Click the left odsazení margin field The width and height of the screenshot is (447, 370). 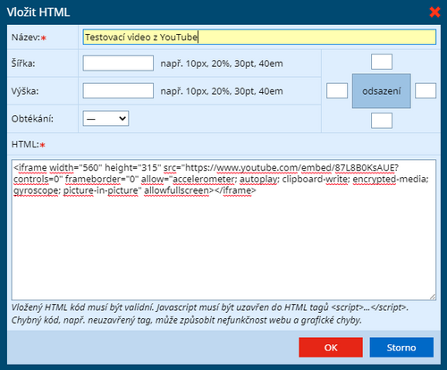[x=337, y=91]
